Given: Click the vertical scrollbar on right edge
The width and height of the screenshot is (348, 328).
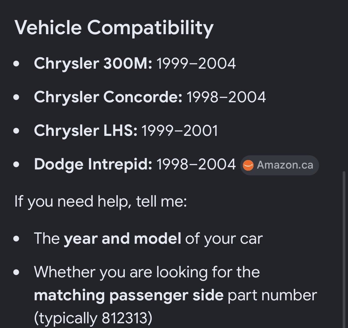Looking at the screenshot, I should pos(344,249).
